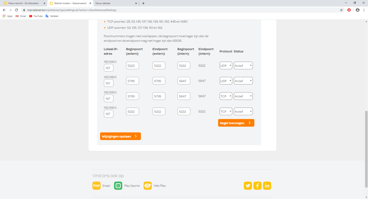
Task: Click the Twitter social media icon
Action: (x=248, y=186)
